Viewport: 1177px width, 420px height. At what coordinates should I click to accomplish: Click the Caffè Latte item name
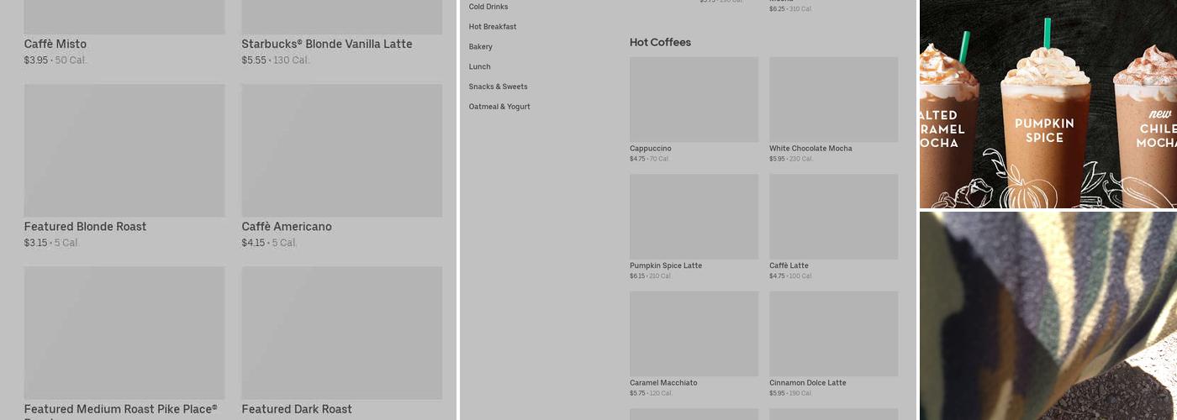point(789,265)
